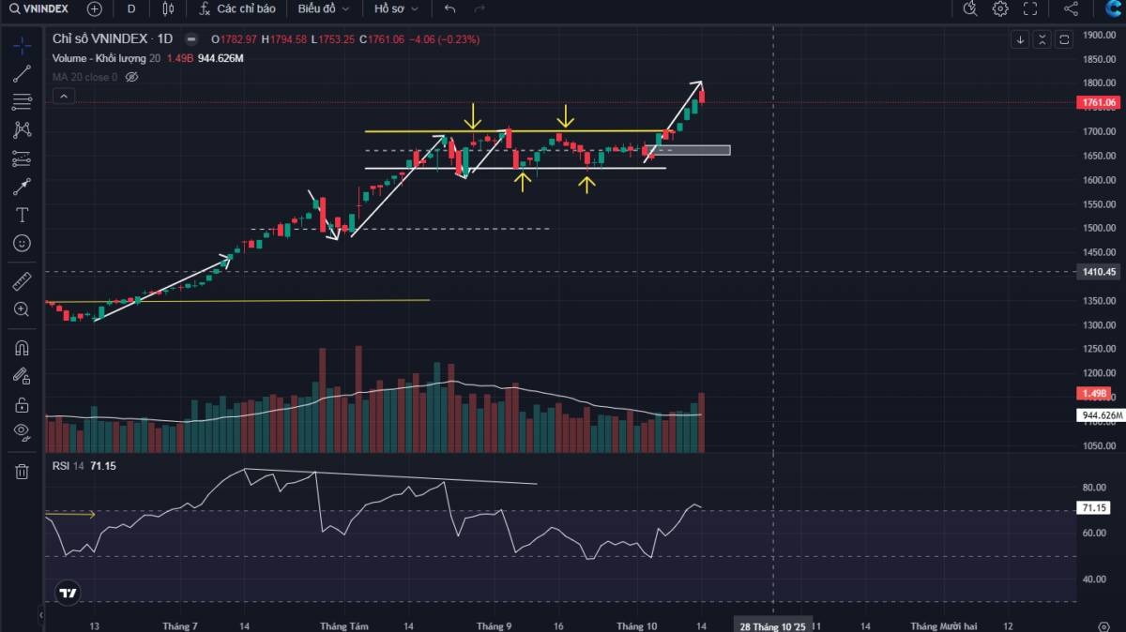Activate the measure ruler tool
1126x632 pixels.
[x=21, y=278]
